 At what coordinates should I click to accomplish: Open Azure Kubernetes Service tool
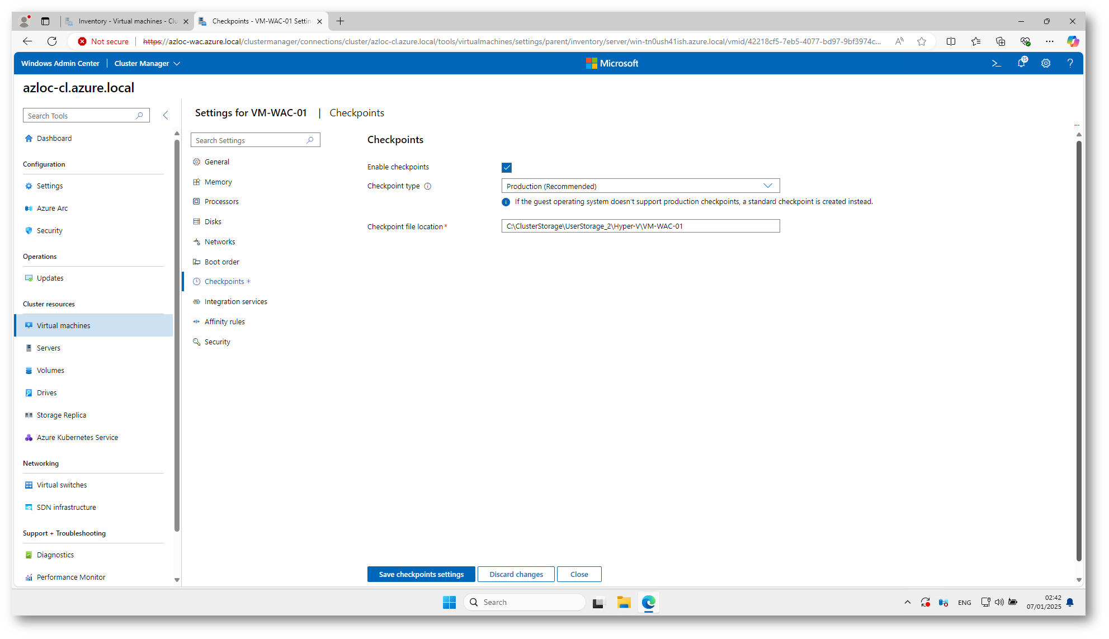tap(77, 438)
